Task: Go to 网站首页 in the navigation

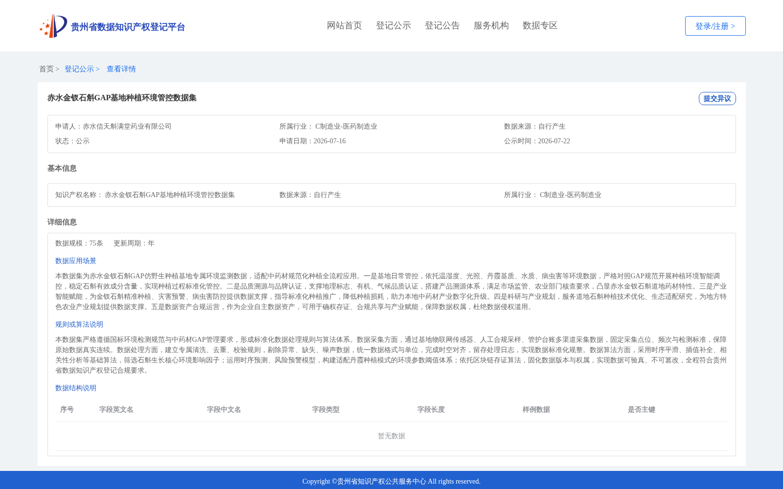Action: click(x=345, y=25)
